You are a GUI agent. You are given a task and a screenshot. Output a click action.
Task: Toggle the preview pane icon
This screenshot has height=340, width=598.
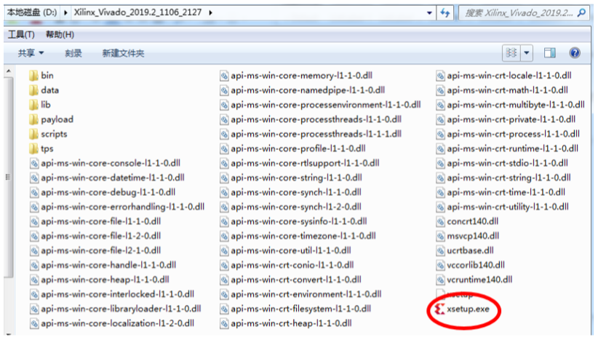[x=549, y=52]
